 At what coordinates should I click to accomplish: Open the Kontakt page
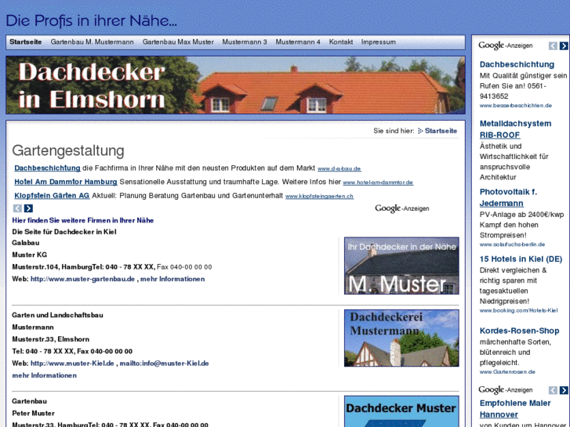[x=340, y=42]
